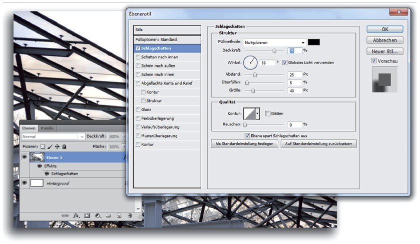Click the lock all padlock icon
Screen dimensions: 420x244
[64, 146]
